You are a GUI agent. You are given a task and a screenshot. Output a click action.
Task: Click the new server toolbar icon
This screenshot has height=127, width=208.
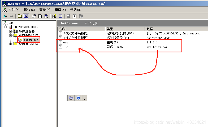click(x=68, y=16)
